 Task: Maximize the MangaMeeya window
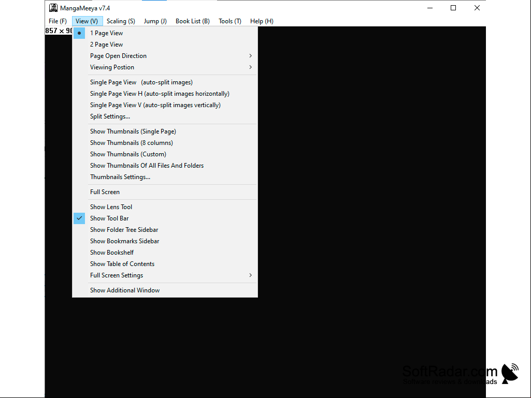(x=453, y=8)
